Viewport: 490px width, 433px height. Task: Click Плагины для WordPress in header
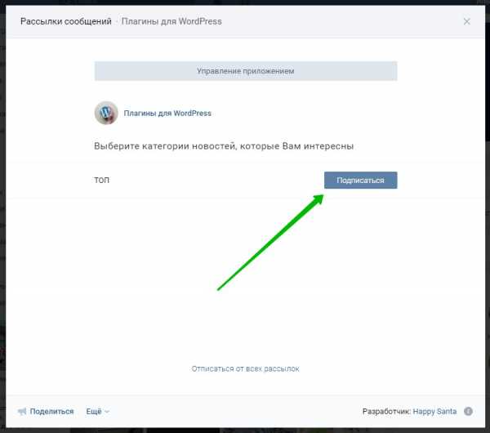(x=171, y=21)
